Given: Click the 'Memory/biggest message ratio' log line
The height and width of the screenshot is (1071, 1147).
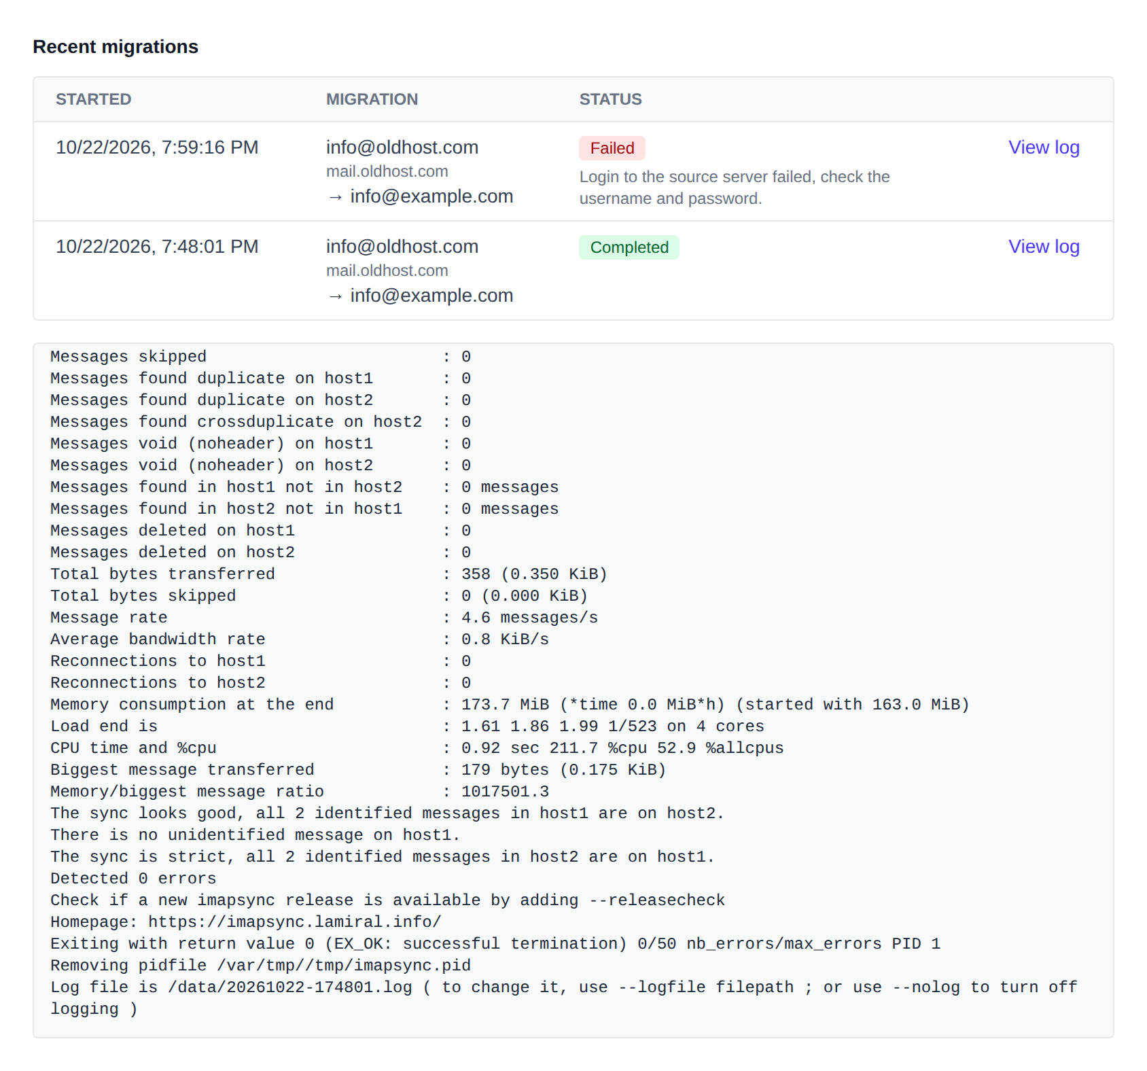Looking at the screenshot, I should 300,792.
